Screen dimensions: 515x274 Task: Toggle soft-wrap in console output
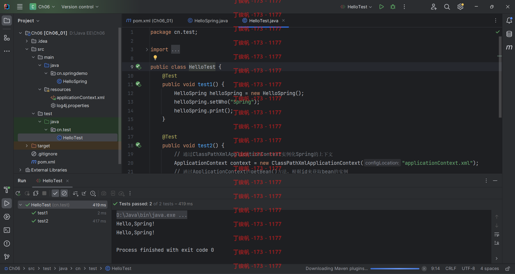click(497, 235)
